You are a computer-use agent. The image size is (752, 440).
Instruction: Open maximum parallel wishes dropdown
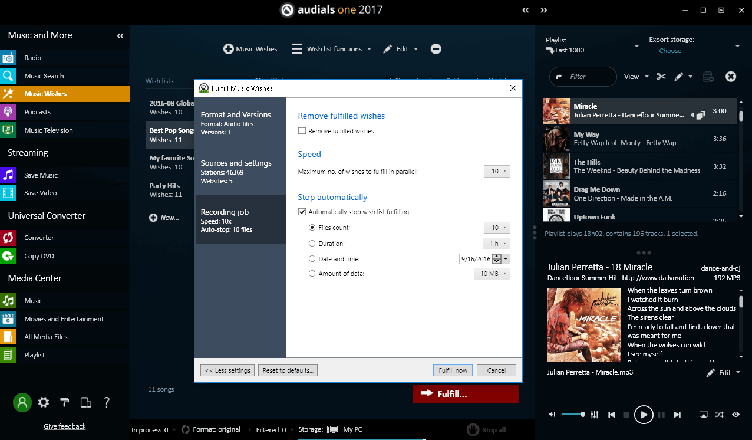click(496, 171)
